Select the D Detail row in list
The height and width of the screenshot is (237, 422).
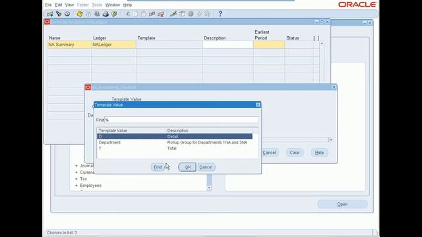pyautogui.click(x=174, y=136)
